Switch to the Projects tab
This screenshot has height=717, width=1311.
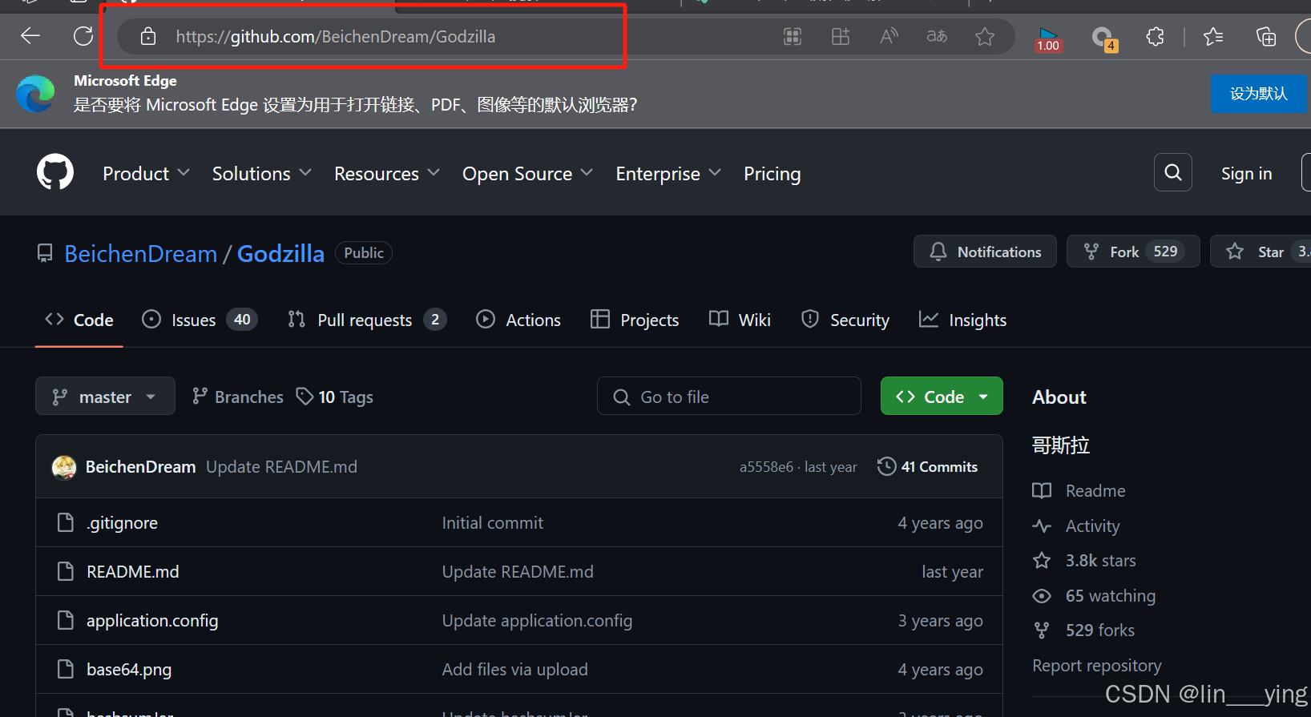tap(635, 320)
